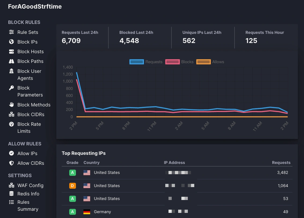Click the Block Hosts server icon

12,52
